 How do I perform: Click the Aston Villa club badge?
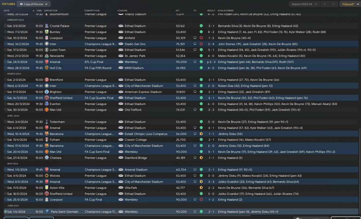[x=47, y=188]
